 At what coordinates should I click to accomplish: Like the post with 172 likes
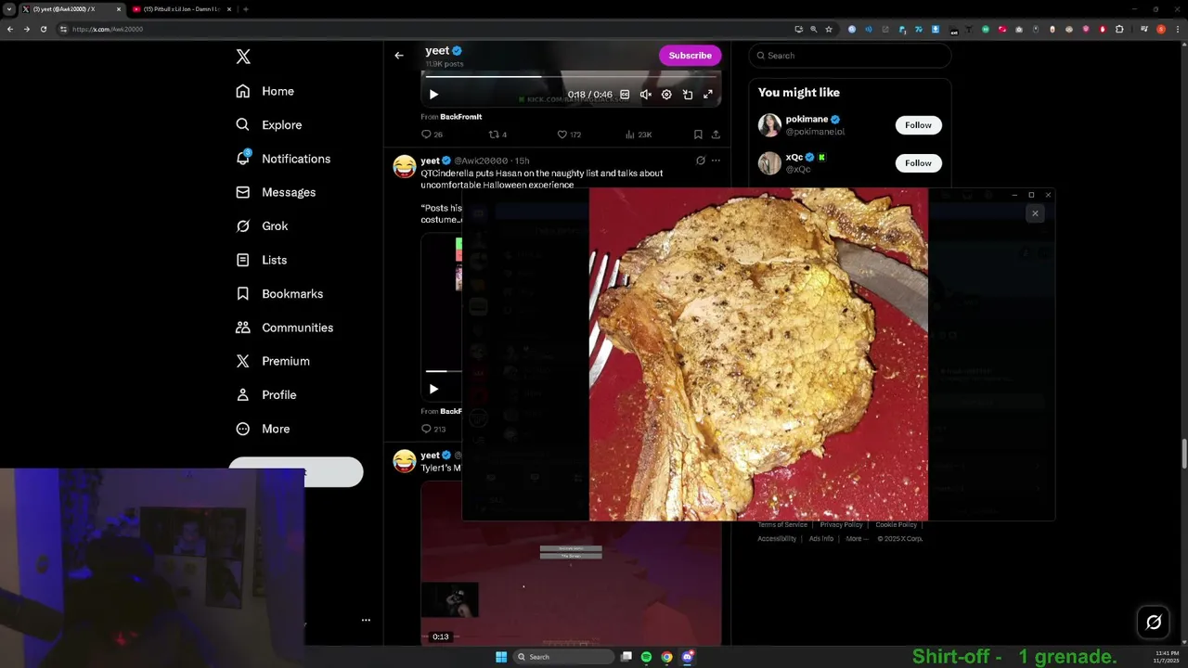[x=569, y=135]
